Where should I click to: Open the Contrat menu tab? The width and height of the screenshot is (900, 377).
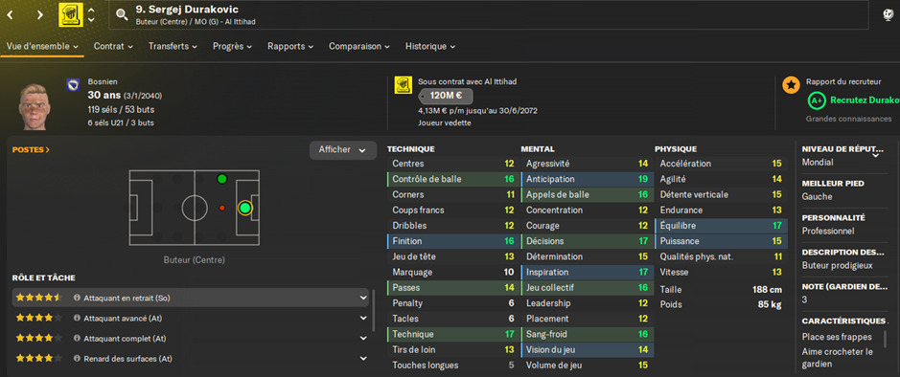113,47
